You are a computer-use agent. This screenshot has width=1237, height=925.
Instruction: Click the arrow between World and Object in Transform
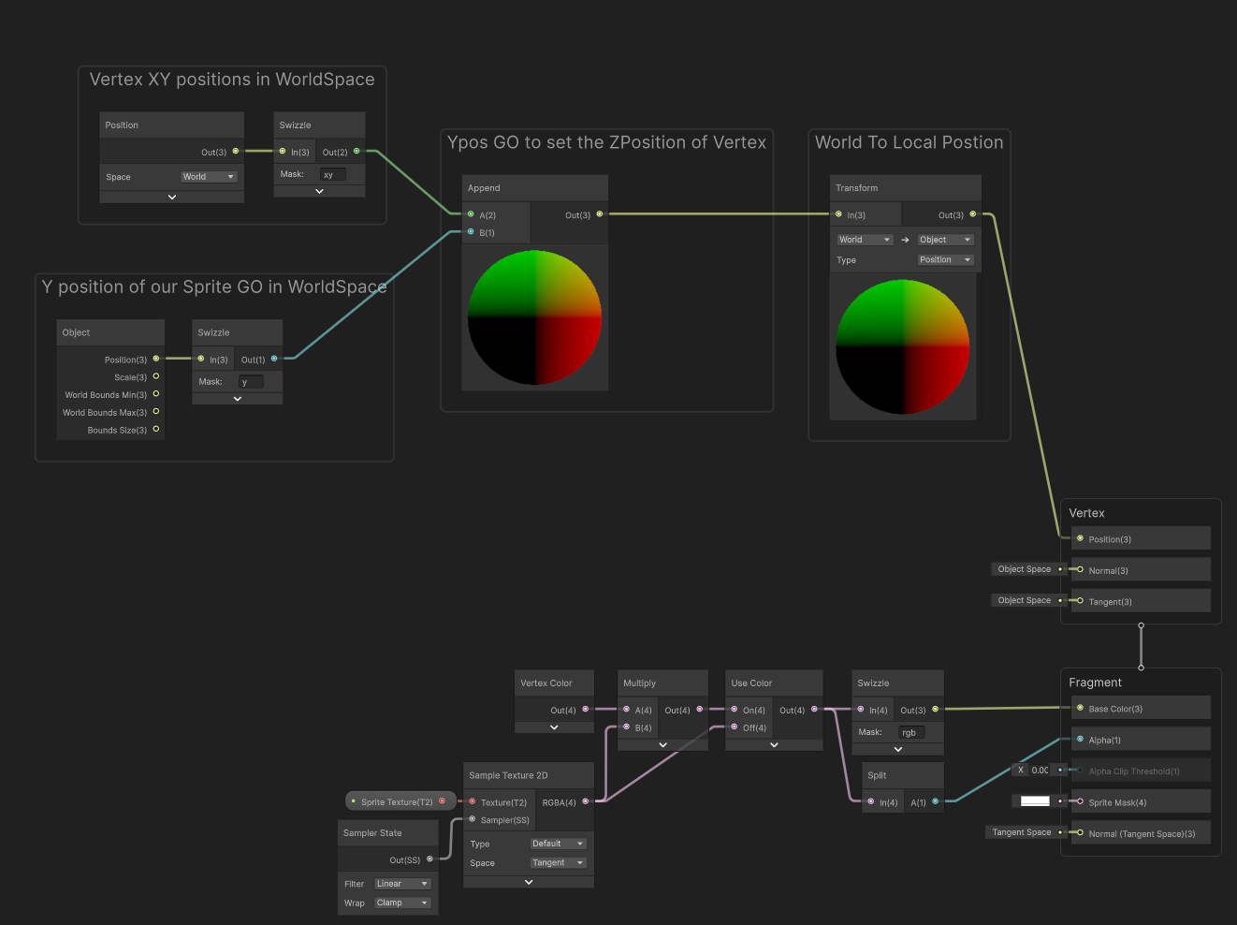click(904, 239)
